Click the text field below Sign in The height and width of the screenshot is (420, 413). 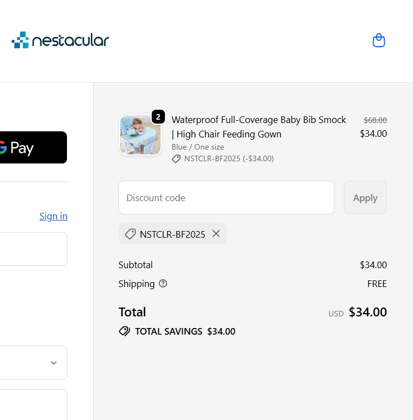[33, 249]
